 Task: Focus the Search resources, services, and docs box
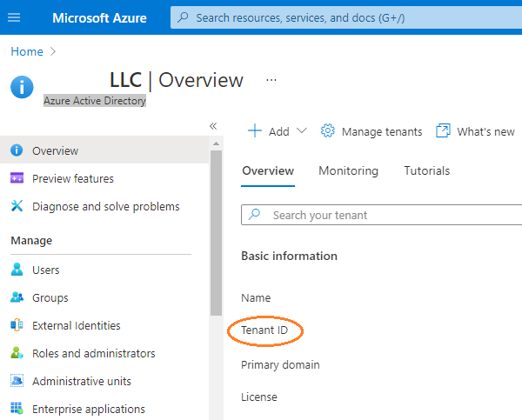tap(346, 17)
